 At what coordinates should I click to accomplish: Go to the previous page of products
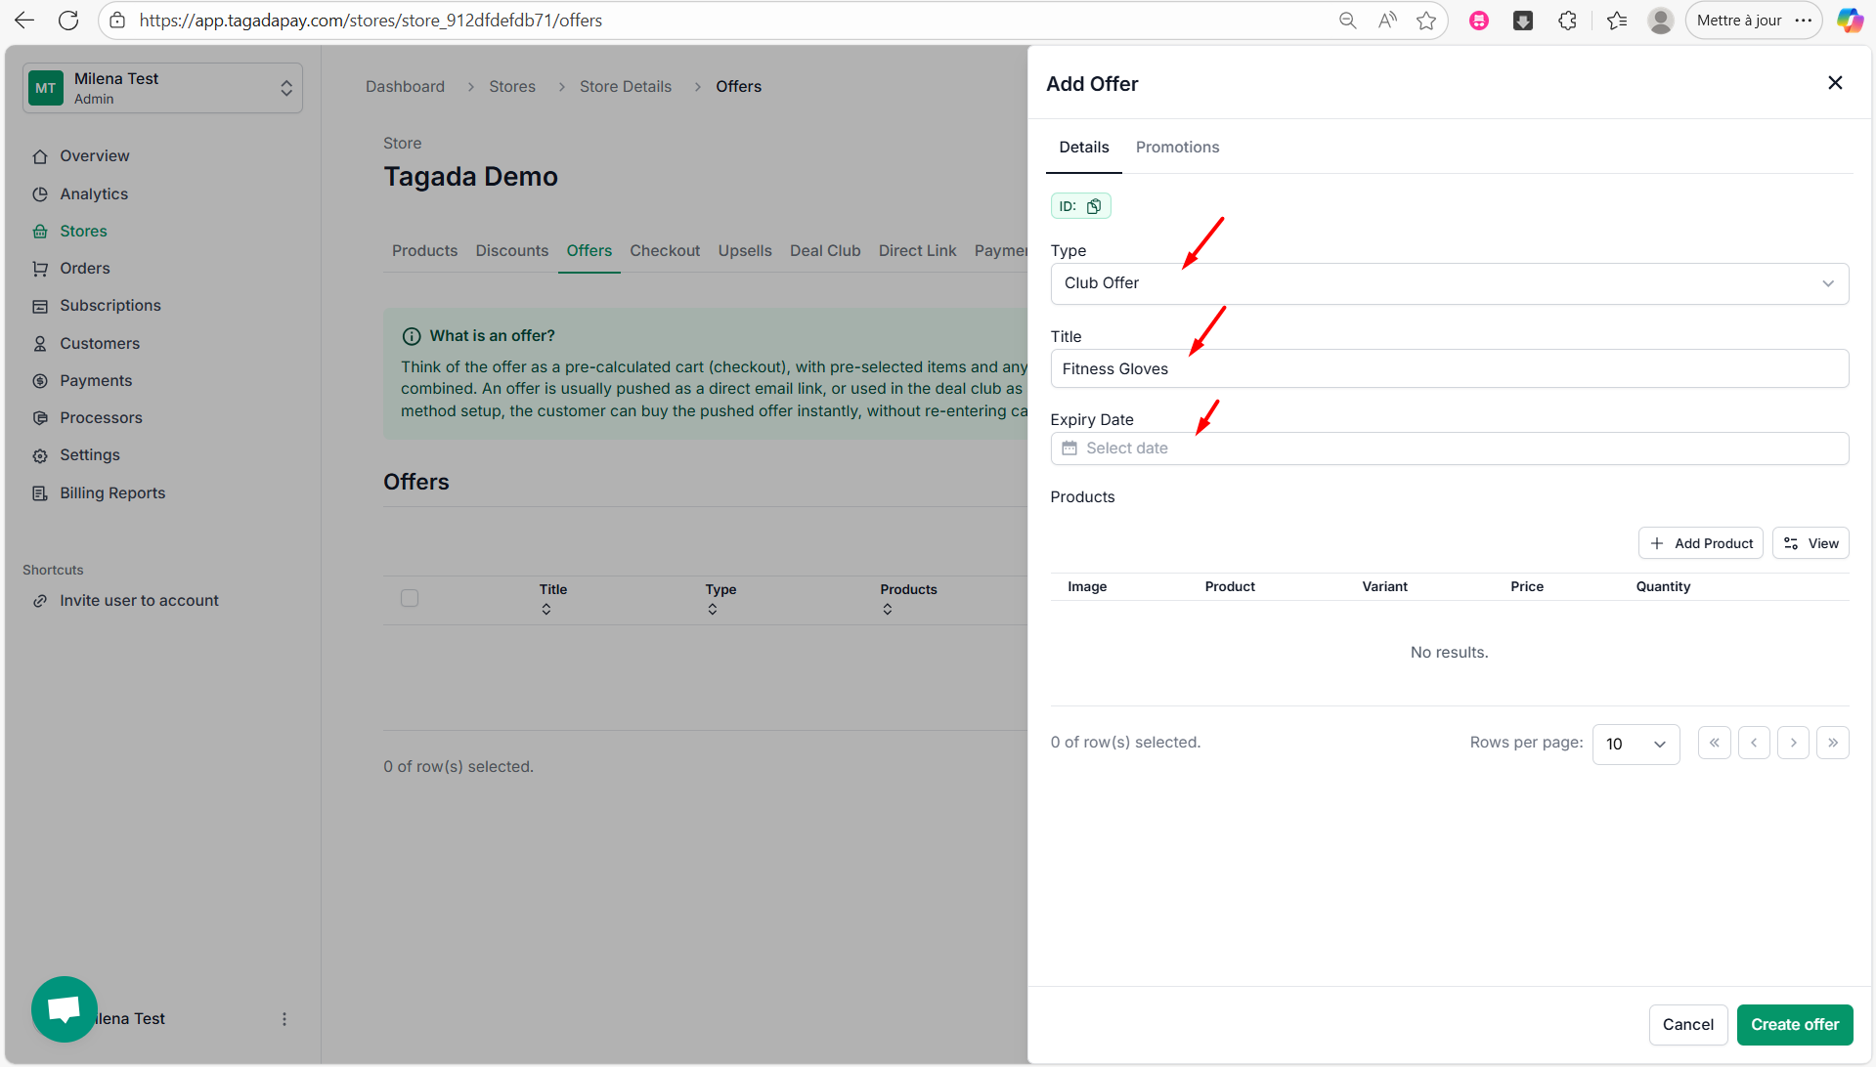click(x=1754, y=743)
